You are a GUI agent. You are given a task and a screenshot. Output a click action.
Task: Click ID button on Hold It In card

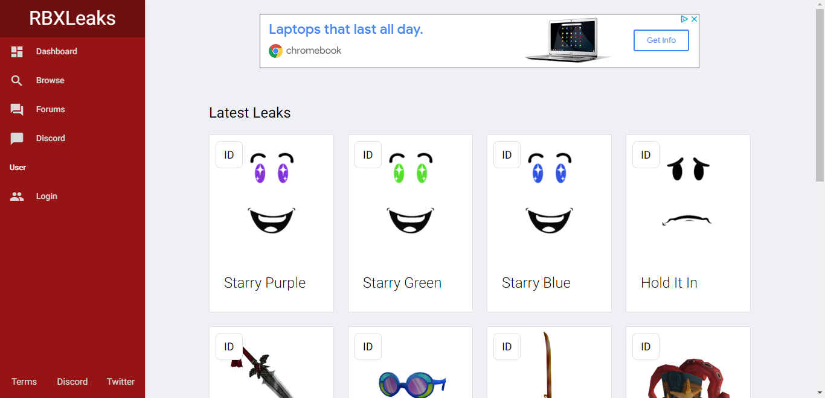click(x=646, y=155)
